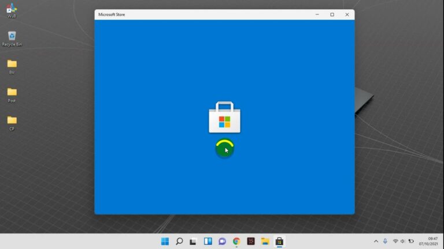Open the volume tray icon
The width and height of the screenshot is (444, 249).
[402, 241]
